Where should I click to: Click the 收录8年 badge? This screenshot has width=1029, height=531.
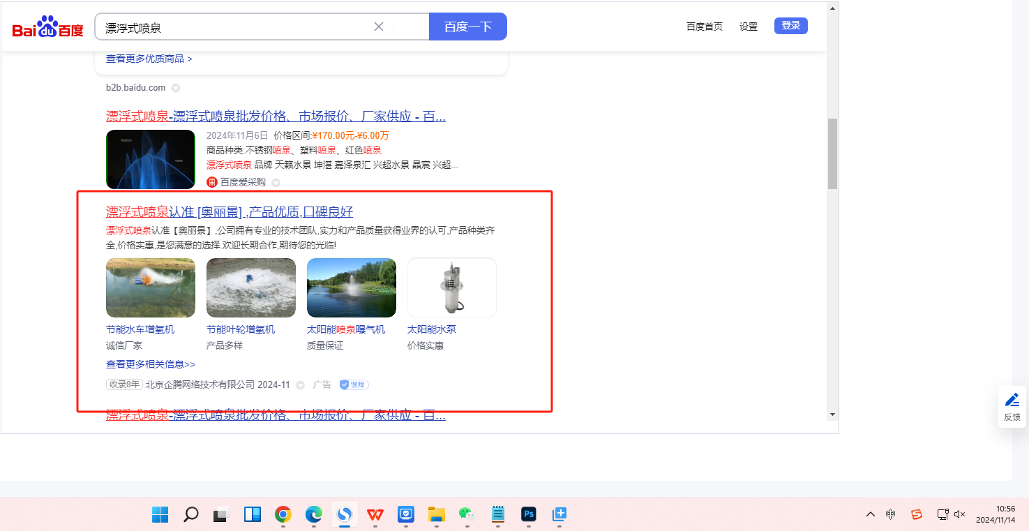tap(124, 384)
